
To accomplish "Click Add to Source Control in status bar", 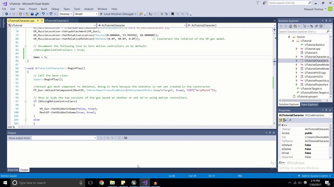I will (x=314, y=176).
